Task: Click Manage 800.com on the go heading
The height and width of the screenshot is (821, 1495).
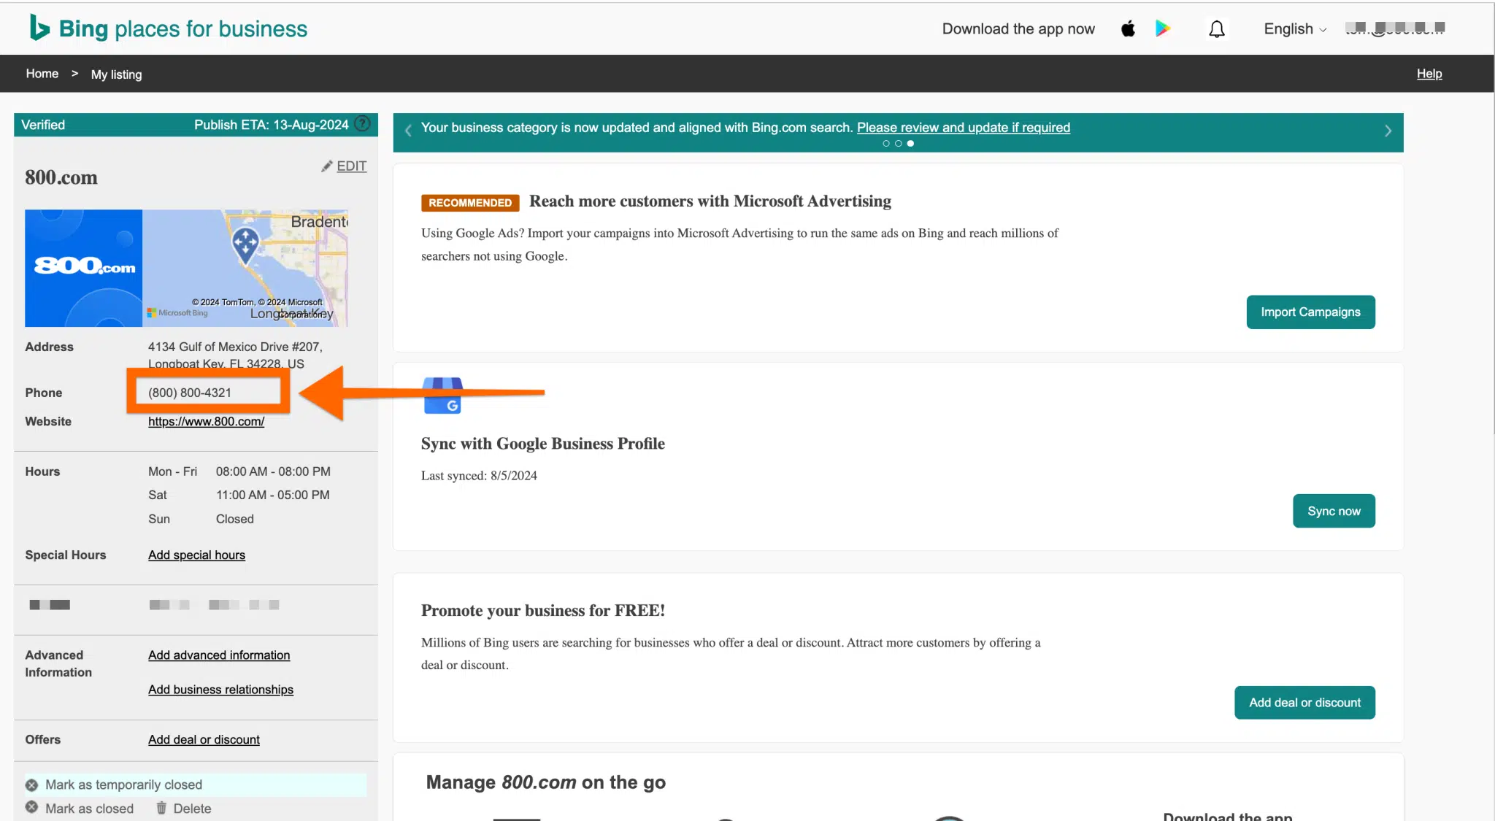Action: (x=546, y=782)
